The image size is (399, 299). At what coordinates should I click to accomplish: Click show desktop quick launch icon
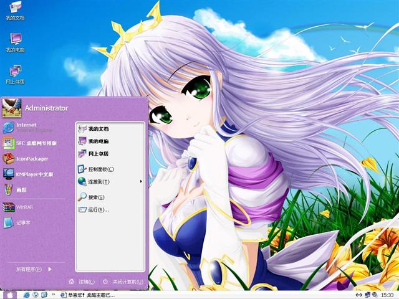(44, 295)
